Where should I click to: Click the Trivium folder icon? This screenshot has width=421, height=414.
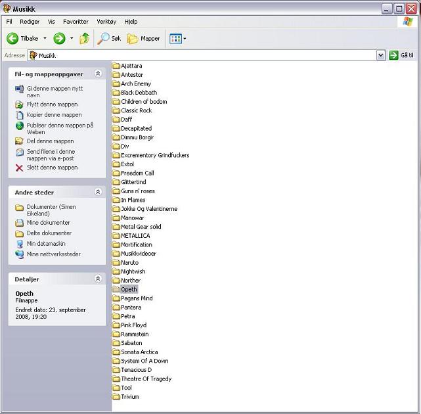click(x=116, y=396)
